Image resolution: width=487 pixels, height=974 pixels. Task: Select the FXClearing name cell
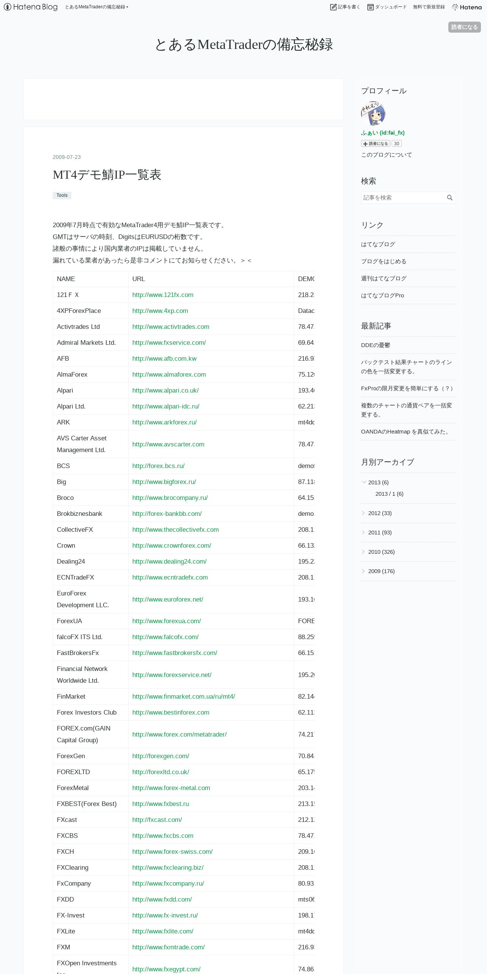coord(91,867)
